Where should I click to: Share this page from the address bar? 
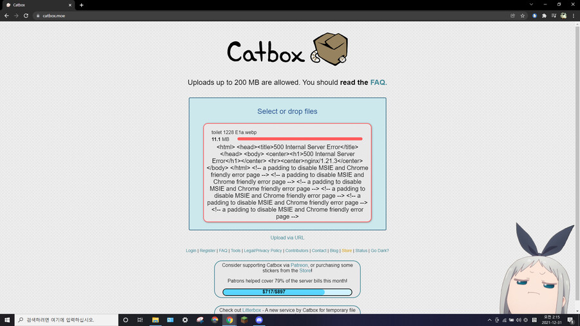click(513, 15)
